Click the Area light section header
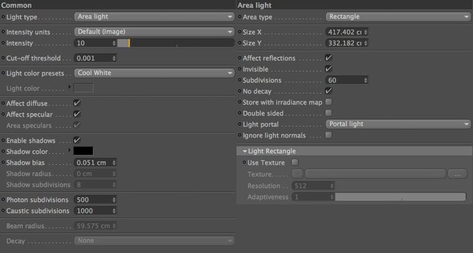This screenshot has height=253, width=473. [x=254, y=5]
